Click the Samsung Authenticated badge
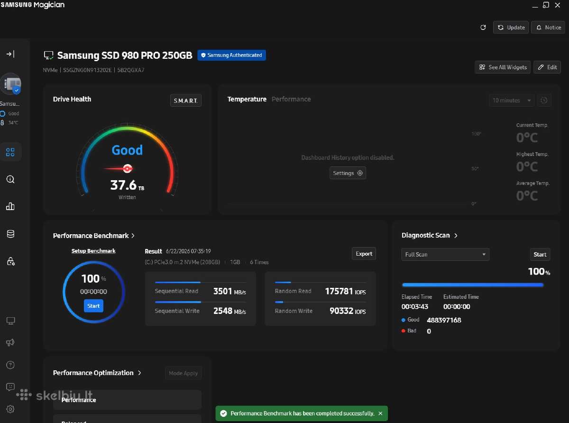The height and width of the screenshot is (423, 569). [232, 55]
